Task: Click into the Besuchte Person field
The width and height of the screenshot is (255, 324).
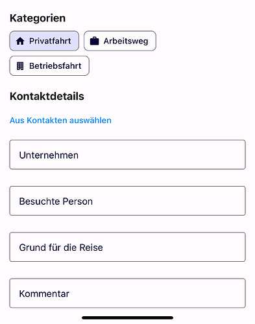Action: click(x=127, y=201)
